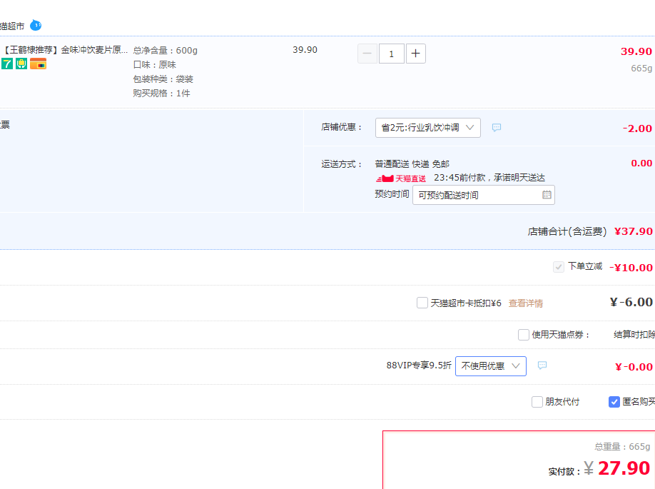The image size is (655, 489).
Task: Toggle the 下单立减 checkbox
Action: point(559,267)
